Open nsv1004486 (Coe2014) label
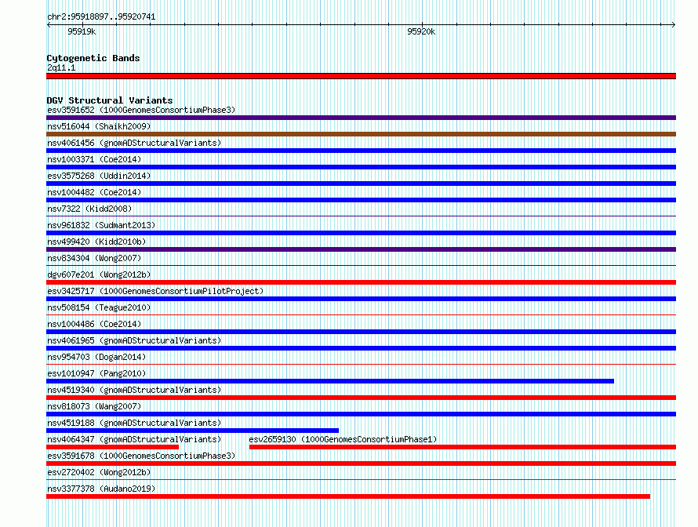 point(94,324)
